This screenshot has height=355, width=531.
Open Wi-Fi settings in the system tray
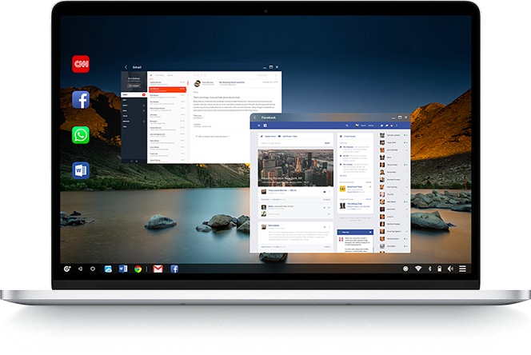[417, 269]
